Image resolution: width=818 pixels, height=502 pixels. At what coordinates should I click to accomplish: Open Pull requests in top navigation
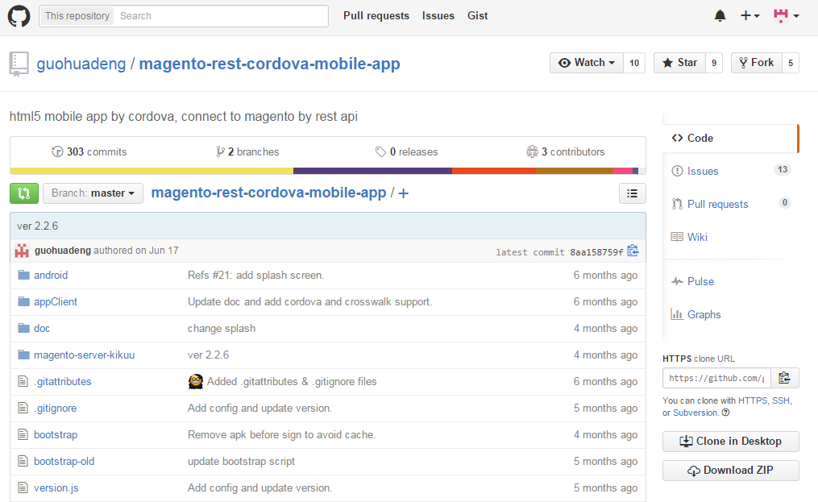point(376,15)
